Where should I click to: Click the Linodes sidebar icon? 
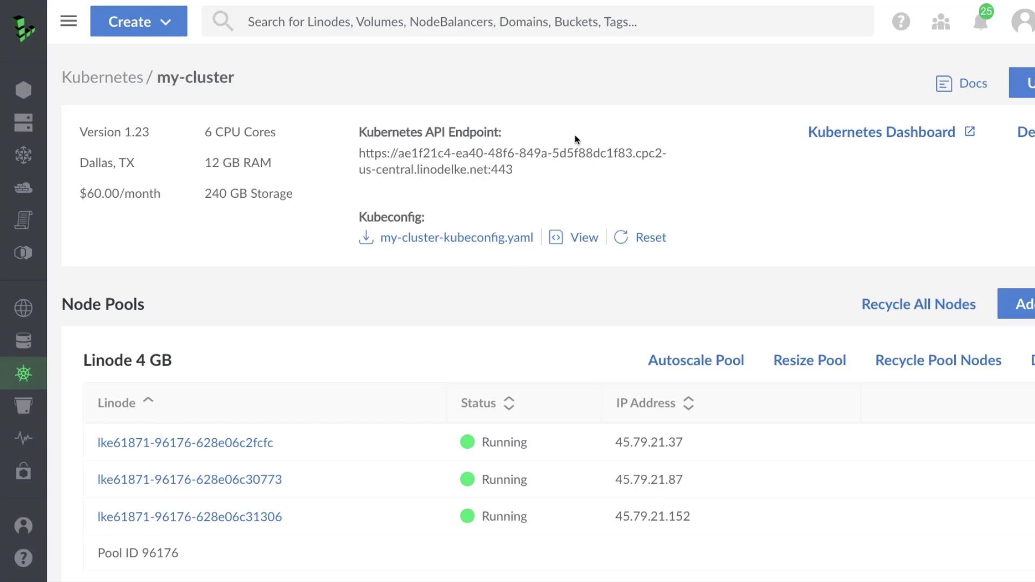23,90
